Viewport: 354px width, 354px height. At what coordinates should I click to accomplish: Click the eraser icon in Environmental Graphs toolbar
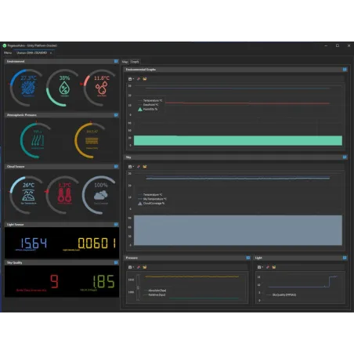tap(139, 79)
